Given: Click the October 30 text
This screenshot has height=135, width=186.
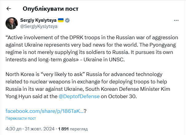Looking at the screenshot, I should 122,96.
